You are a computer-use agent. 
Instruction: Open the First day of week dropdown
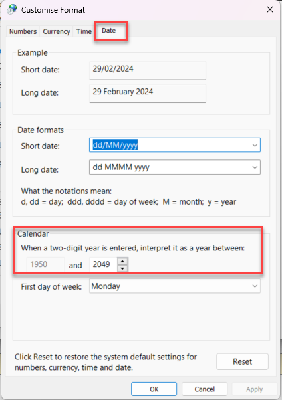tap(175, 286)
